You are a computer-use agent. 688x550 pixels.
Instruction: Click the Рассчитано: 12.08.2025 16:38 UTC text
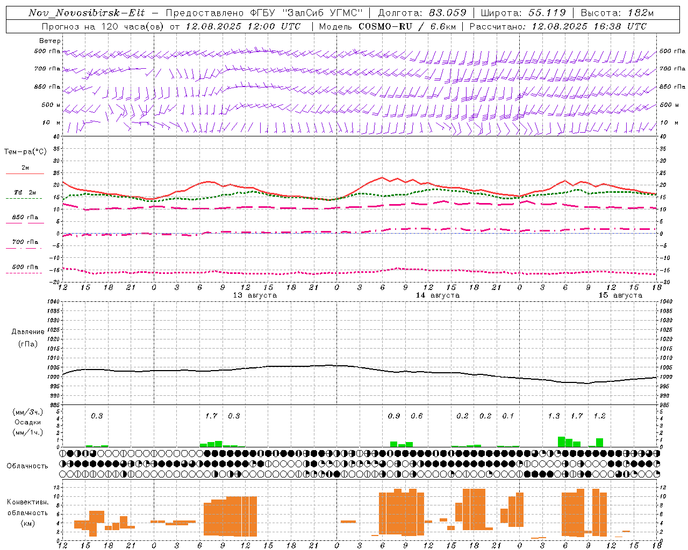(x=558, y=26)
